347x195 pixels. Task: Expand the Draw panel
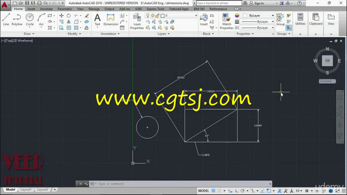(x=29, y=34)
